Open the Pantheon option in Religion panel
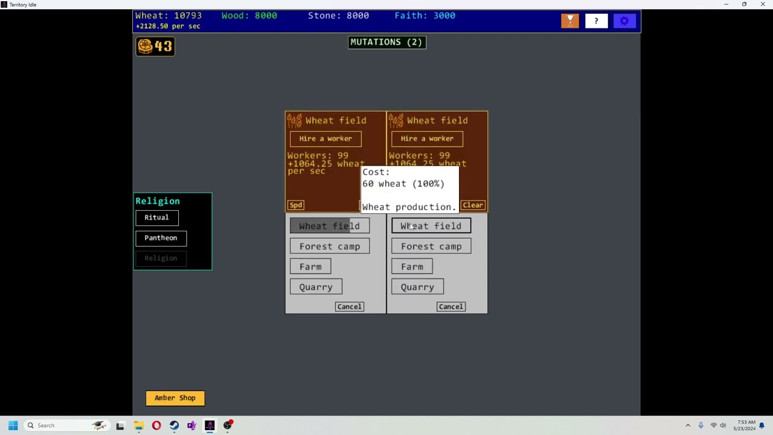This screenshot has width=773, height=435. (x=161, y=238)
